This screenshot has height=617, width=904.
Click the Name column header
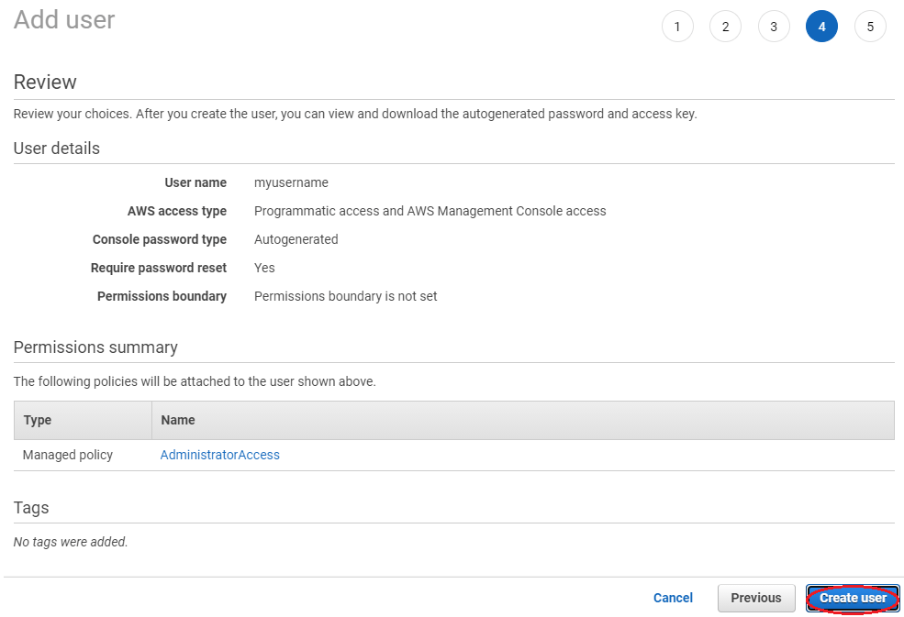[x=178, y=420]
